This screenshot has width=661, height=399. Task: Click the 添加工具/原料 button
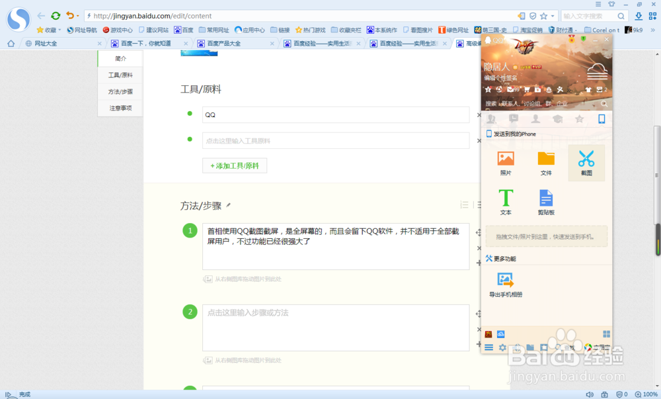pos(235,165)
